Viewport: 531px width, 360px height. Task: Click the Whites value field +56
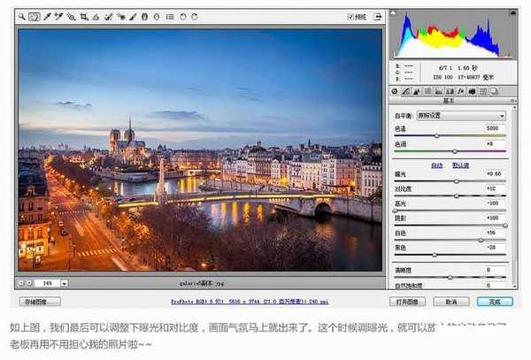pos(494,233)
